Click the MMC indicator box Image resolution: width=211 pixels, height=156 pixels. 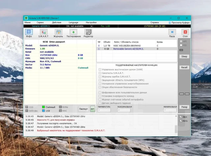[x=60, y=111]
